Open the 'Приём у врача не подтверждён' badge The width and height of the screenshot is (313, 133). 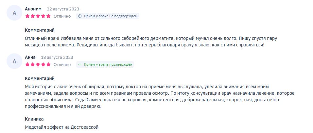pos(107,16)
